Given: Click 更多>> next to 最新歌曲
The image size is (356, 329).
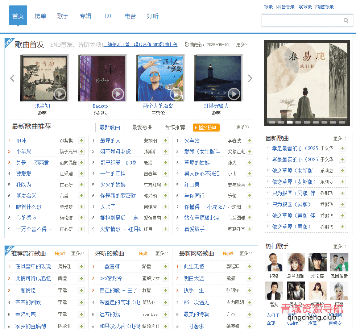Looking at the screenshot, I should [339, 138].
